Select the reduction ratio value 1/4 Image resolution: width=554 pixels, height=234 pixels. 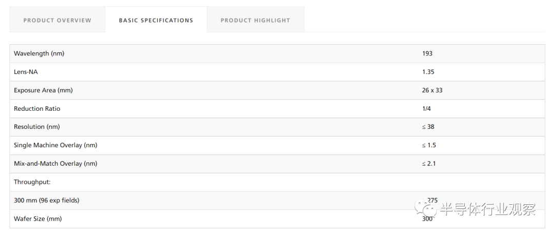[x=427, y=109]
